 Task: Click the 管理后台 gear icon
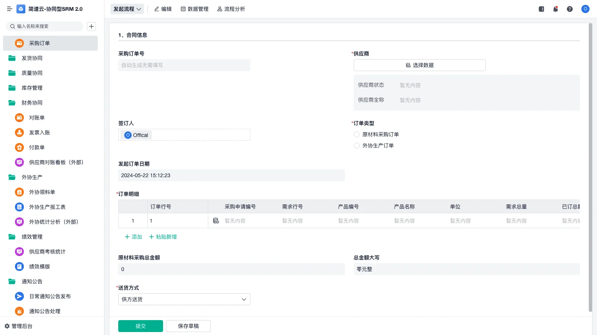point(7,326)
